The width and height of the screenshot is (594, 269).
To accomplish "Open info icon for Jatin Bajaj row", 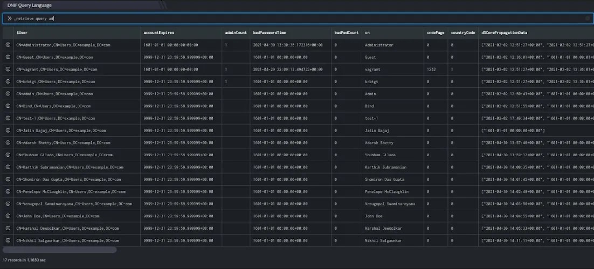I will tap(8, 130).
